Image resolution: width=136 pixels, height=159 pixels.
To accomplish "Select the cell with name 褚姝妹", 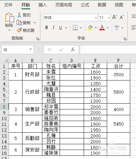I will click(51, 153).
